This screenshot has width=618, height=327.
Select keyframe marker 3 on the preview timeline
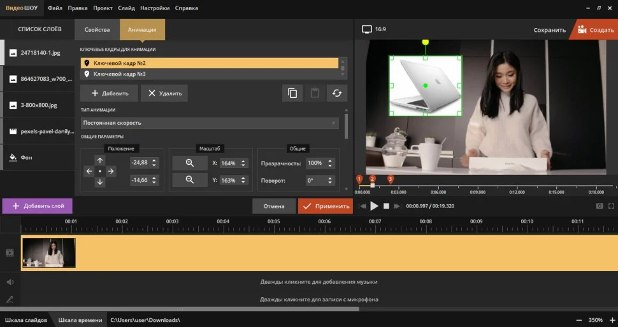[x=391, y=179]
